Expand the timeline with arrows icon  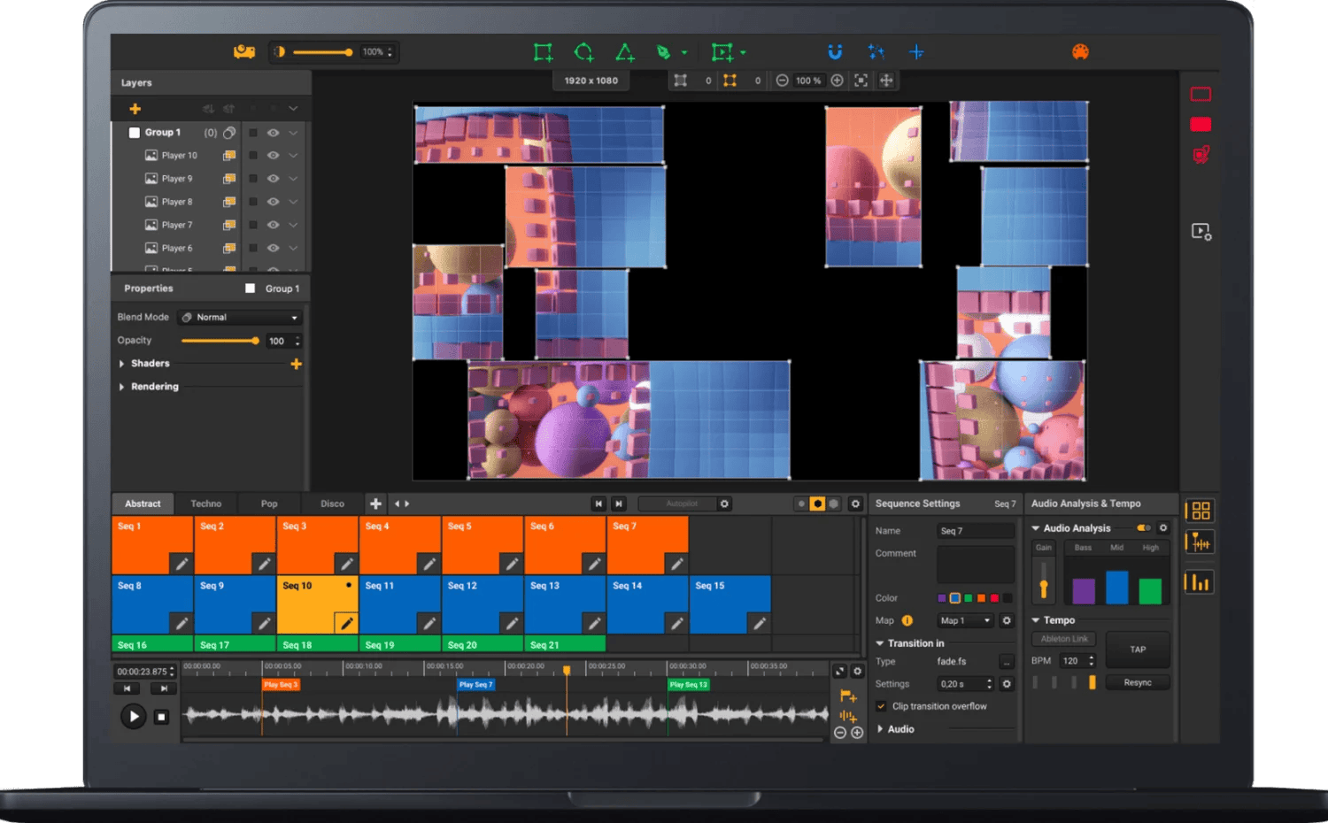pyautogui.click(x=840, y=672)
